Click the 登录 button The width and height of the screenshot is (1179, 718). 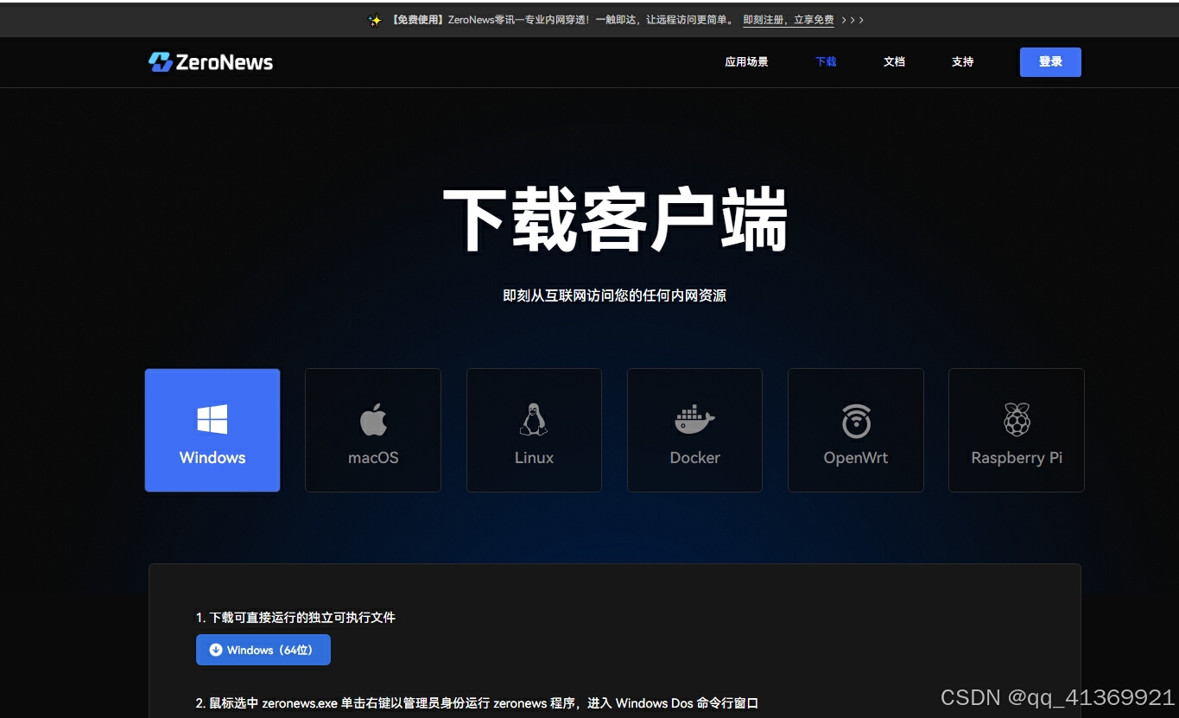[x=1050, y=62]
